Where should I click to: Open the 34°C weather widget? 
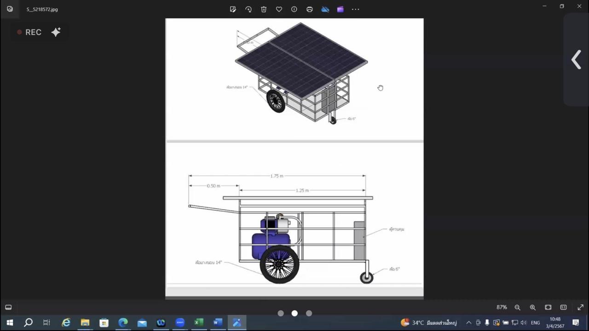point(429,323)
